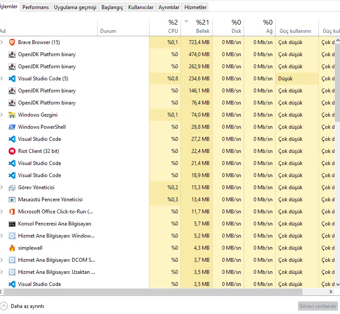340x314 pixels.
Task: Click the Windows PowerShell icon
Action: 12,127
